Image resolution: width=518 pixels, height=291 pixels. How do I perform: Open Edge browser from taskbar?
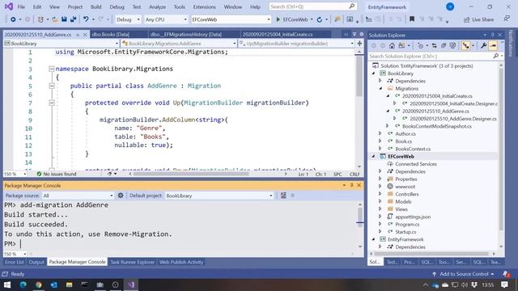pyautogui.click(x=23, y=285)
